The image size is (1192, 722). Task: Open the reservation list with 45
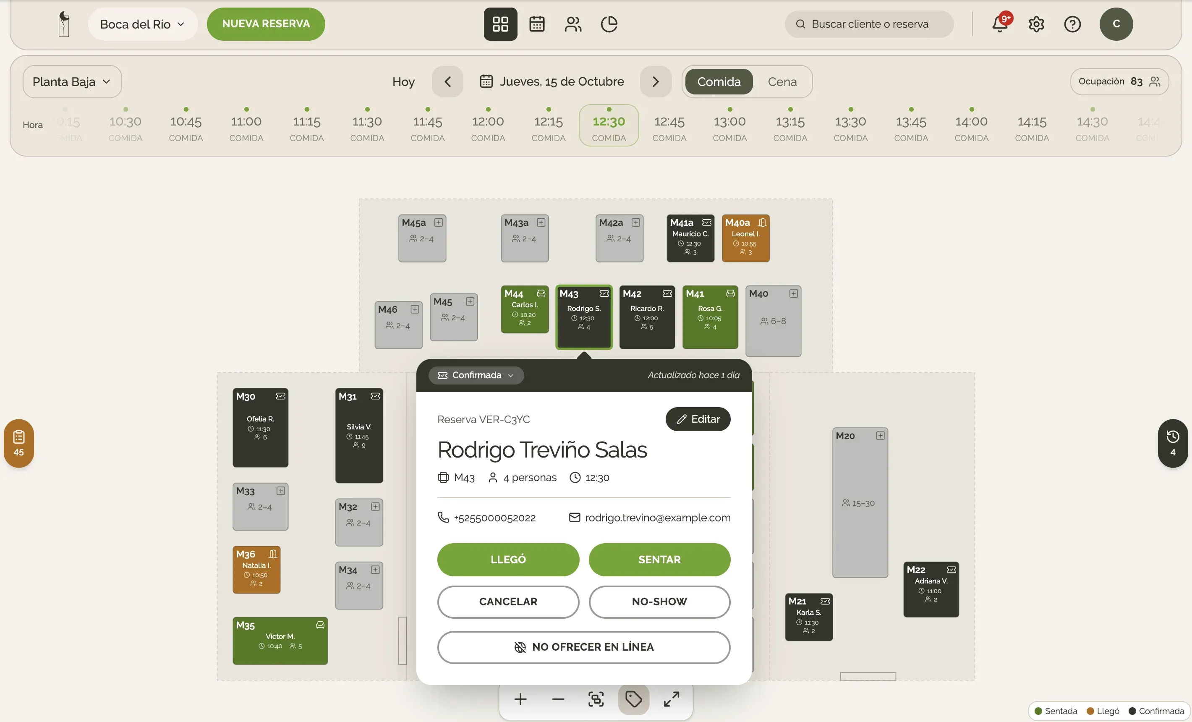coord(18,443)
